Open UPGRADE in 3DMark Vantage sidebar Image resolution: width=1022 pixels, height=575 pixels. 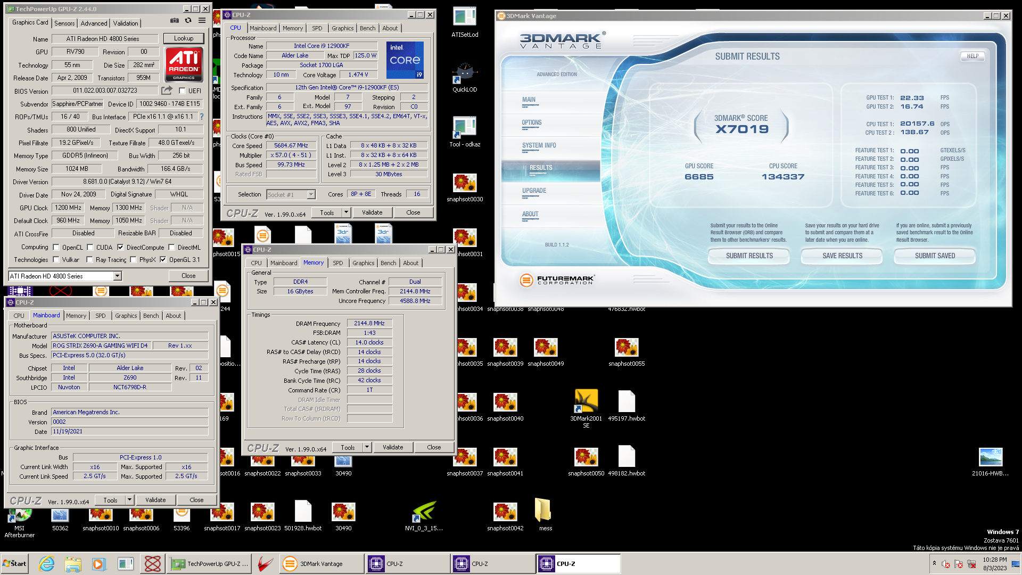[534, 191]
